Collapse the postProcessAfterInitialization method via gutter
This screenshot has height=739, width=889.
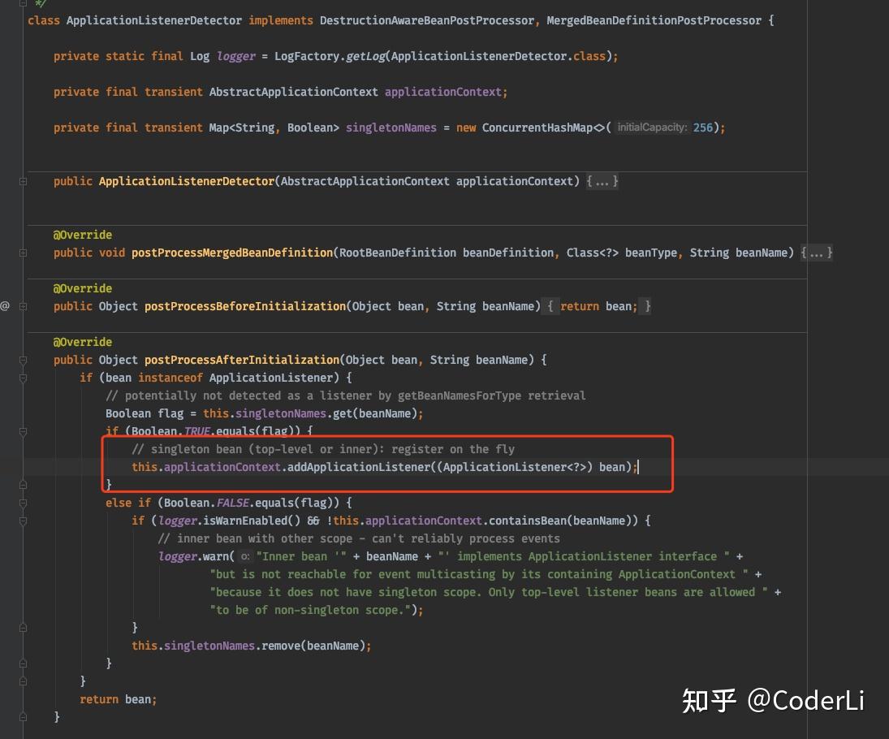click(23, 360)
